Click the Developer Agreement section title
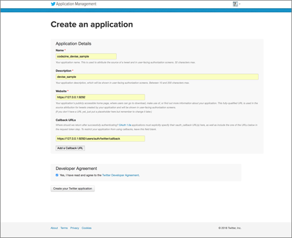 77,168
